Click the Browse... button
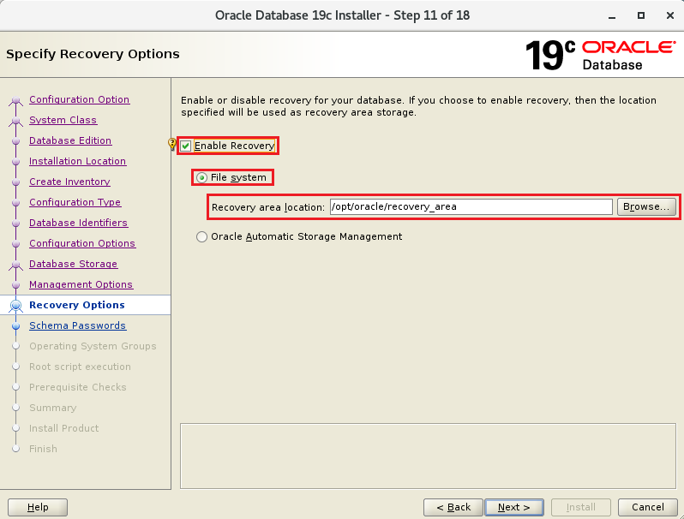Image resolution: width=684 pixels, height=519 pixels. click(646, 206)
